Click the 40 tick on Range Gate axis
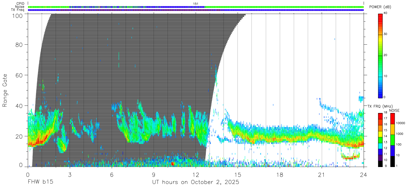Screen dimensions: 409x189 point(19,106)
